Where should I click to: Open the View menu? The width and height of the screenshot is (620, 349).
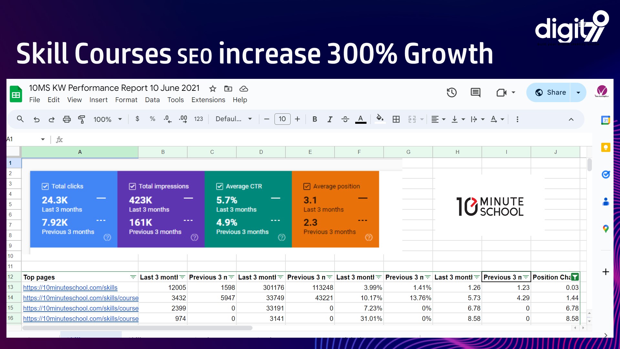[x=74, y=100]
